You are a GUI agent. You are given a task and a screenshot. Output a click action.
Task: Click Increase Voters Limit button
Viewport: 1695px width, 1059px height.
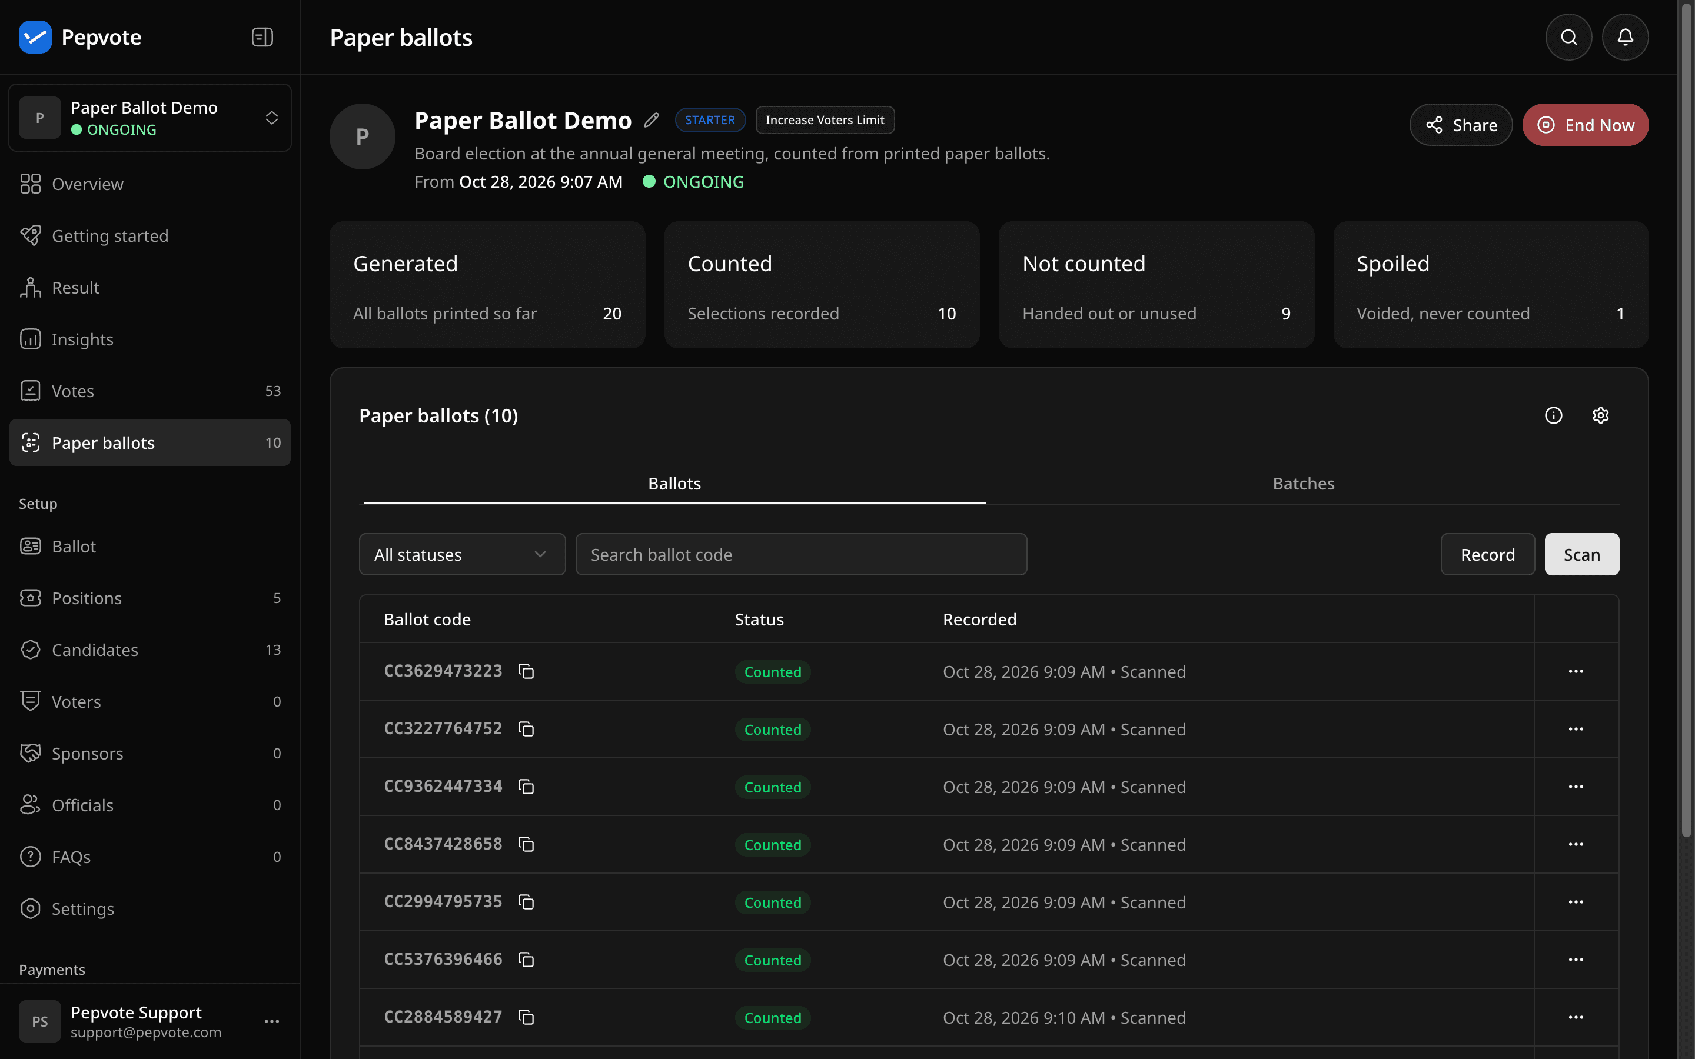click(x=825, y=120)
